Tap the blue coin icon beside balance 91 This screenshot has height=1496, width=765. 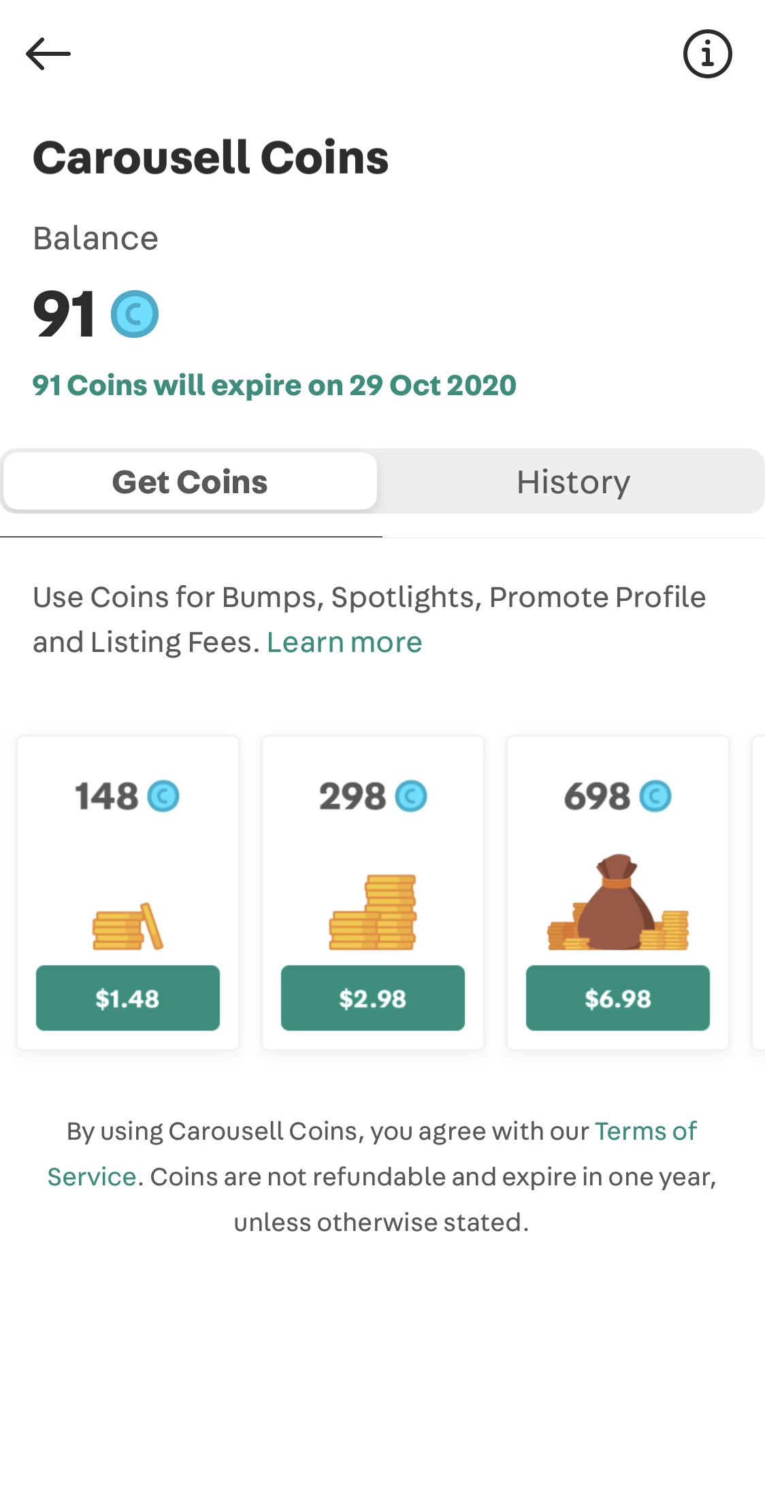click(x=135, y=314)
